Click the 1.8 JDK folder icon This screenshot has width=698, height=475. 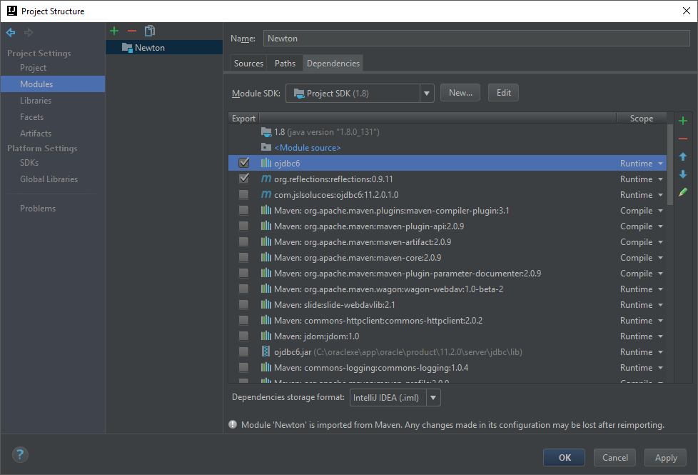coord(266,132)
